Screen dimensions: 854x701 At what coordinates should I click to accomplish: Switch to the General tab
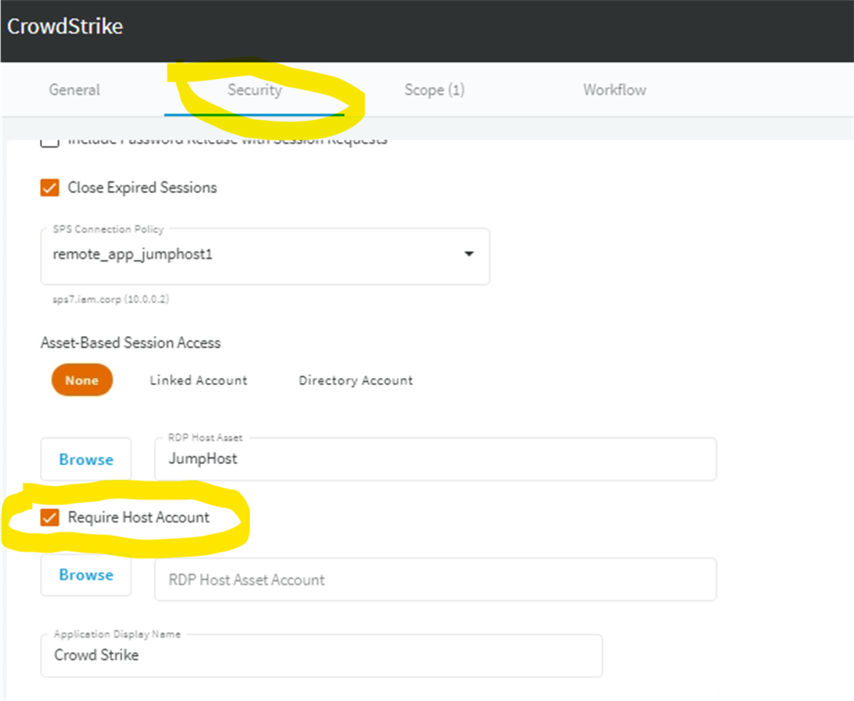pyautogui.click(x=75, y=90)
